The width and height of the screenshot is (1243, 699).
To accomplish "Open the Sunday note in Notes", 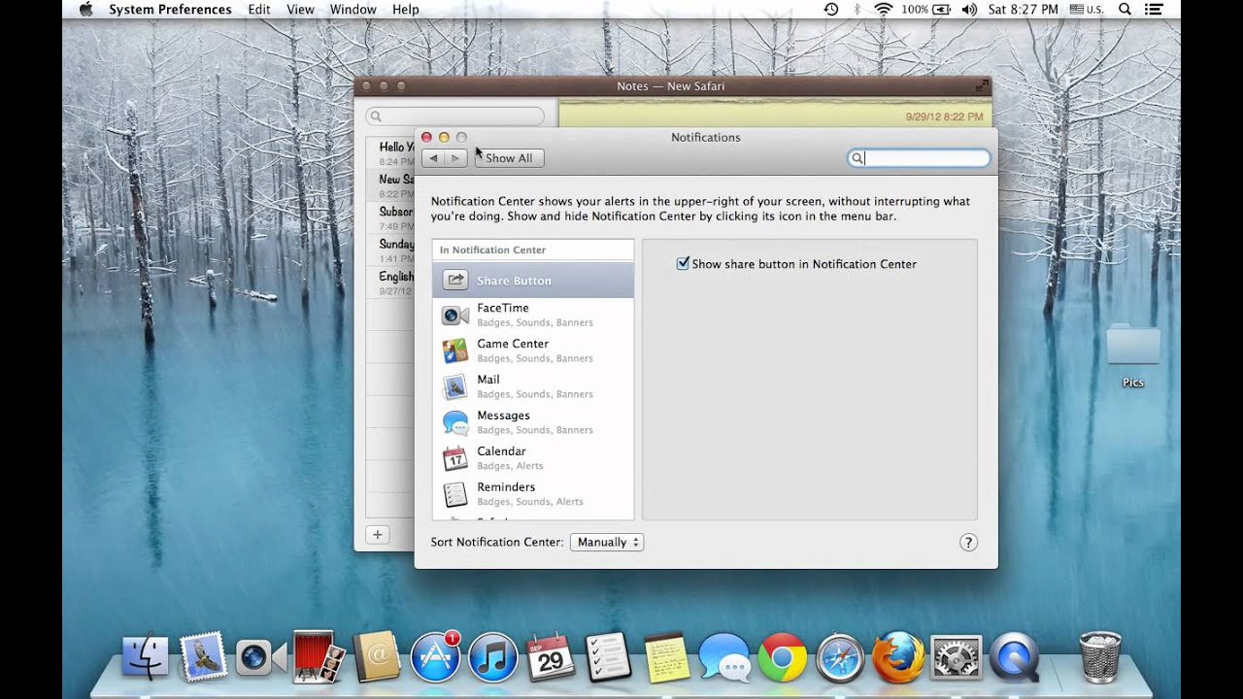I will pyautogui.click(x=390, y=250).
